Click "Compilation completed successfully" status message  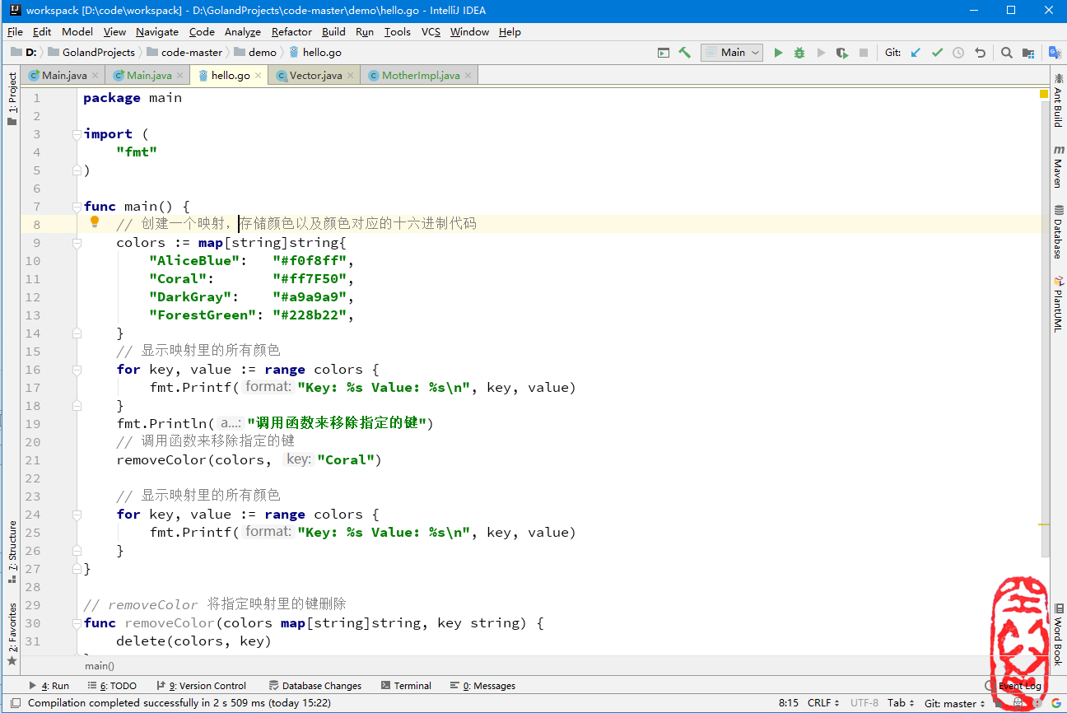tap(179, 703)
